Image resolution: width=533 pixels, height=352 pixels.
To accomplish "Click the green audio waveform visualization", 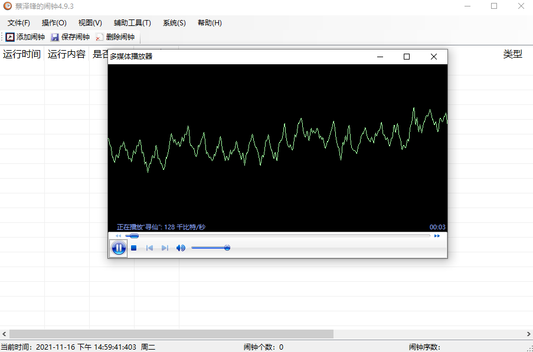I will [x=277, y=140].
